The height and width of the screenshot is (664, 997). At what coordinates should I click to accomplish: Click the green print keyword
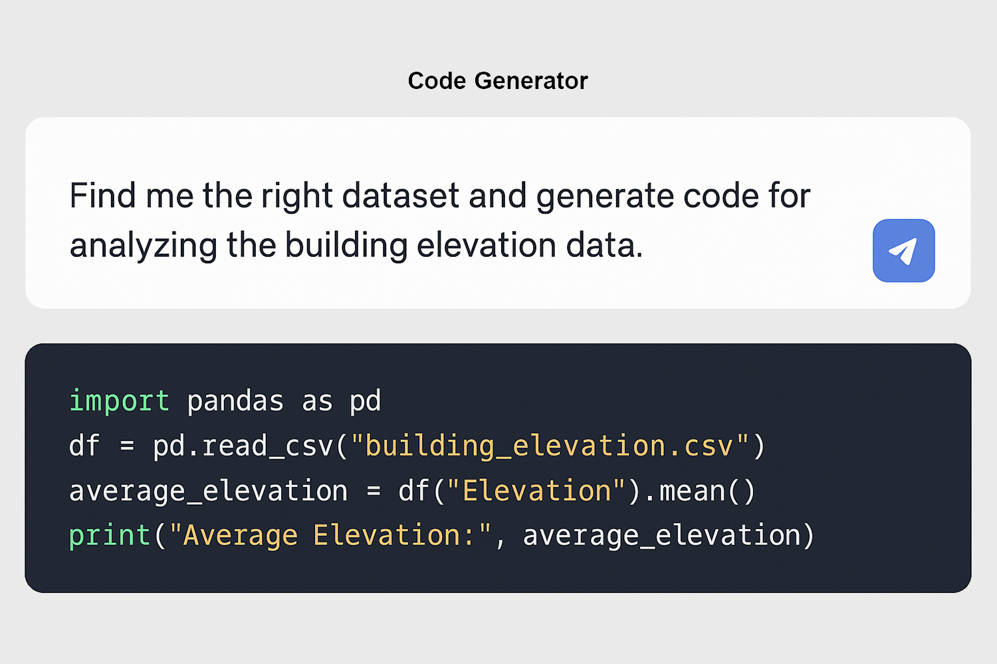110,536
